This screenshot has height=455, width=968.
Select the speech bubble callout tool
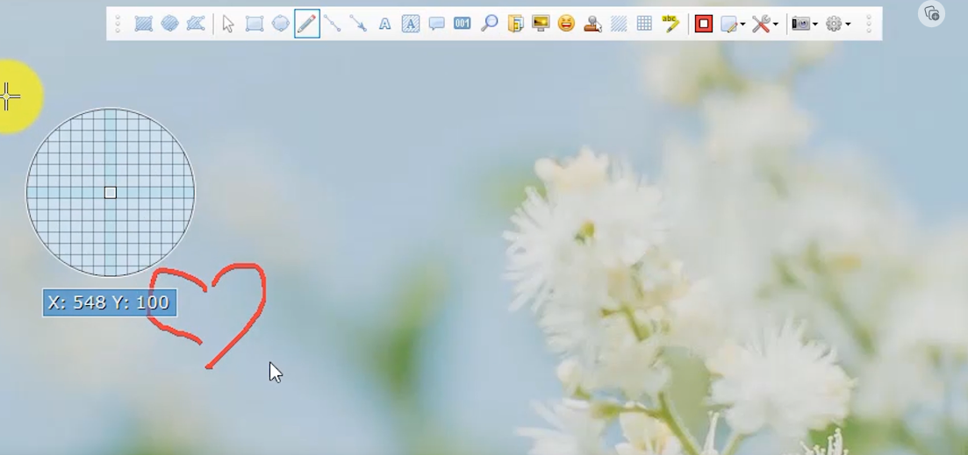pos(436,25)
